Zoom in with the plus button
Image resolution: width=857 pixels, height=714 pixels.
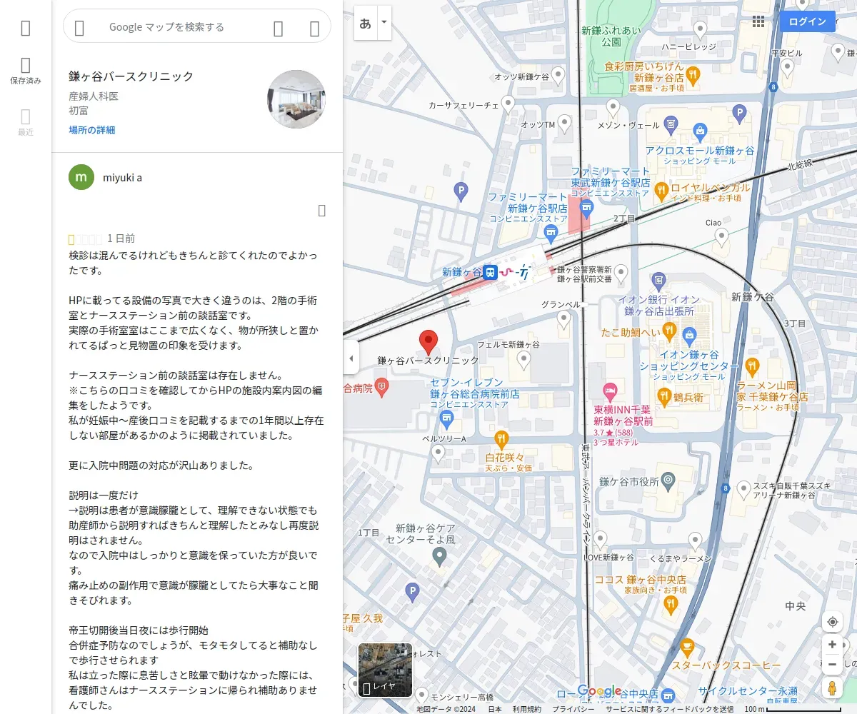(x=832, y=644)
